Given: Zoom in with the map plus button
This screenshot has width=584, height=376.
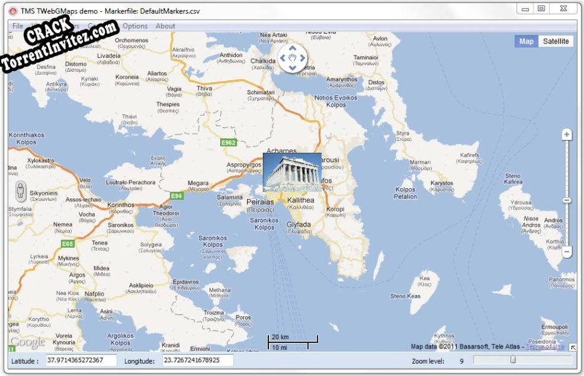Looking at the screenshot, I should [567, 135].
